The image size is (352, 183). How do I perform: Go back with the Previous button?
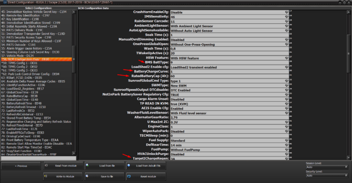point(20,166)
